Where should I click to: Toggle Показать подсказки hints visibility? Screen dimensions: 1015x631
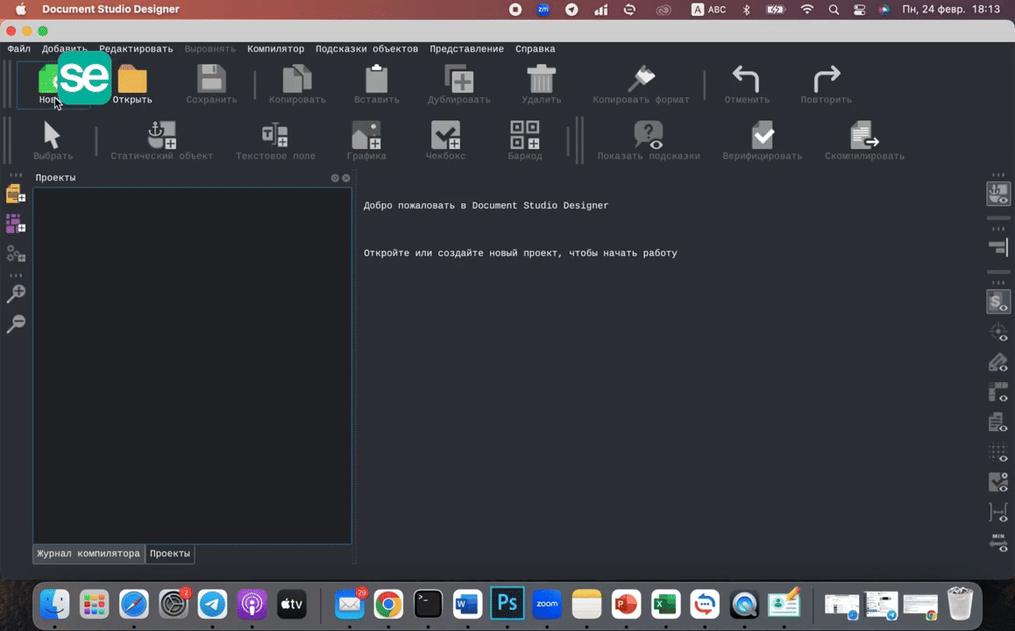point(648,135)
